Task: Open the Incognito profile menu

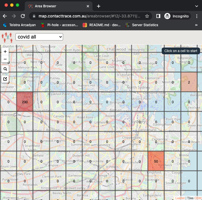Action: point(177,16)
